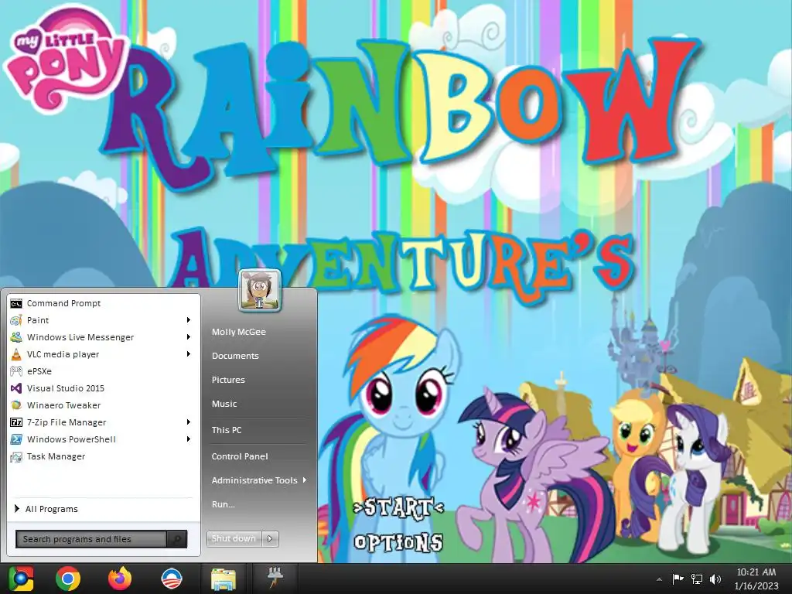Show hidden tray icons arrow
Image resolution: width=792 pixels, height=594 pixels.
(659, 579)
